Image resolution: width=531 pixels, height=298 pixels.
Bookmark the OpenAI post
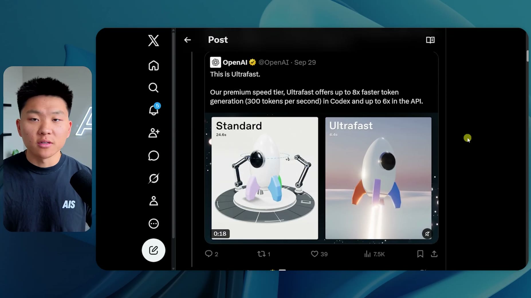click(420, 254)
